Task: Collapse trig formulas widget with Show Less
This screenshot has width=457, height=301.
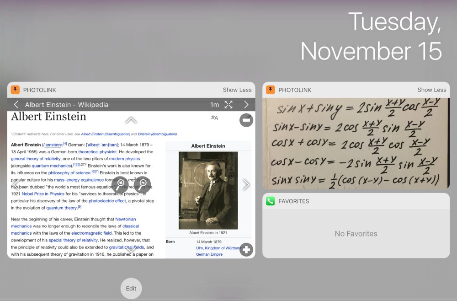Action: (x=431, y=90)
